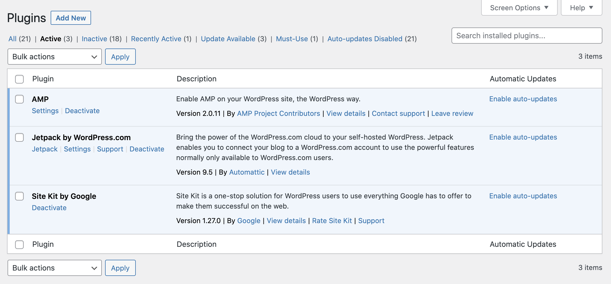Image resolution: width=611 pixels, height=284 pixels.
Task: Click the Jetpack by WordPress.com title
Action: coord(81,137)
